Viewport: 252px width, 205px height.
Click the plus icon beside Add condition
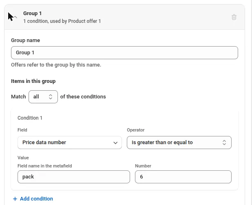(x=15, y=199)
